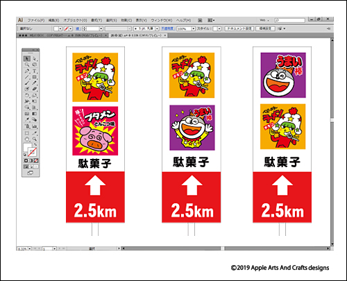Change screen mode at tools panel bottom

click(x=31, y=173)
